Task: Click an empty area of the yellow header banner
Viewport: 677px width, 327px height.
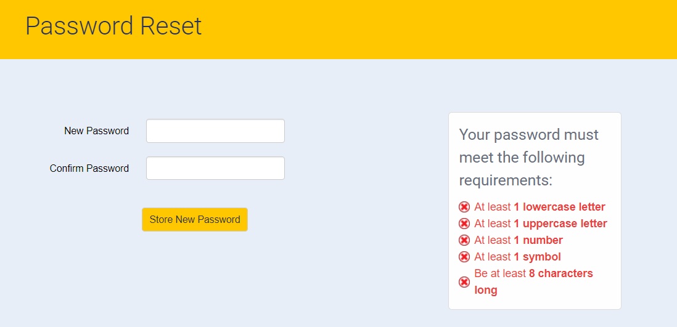Action: coord(432,28)
